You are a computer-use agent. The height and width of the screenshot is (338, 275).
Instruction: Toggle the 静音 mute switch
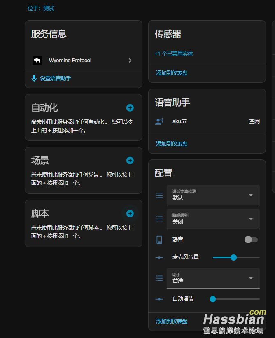251,240
